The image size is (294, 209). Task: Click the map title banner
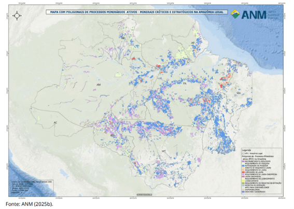point(137,12)
